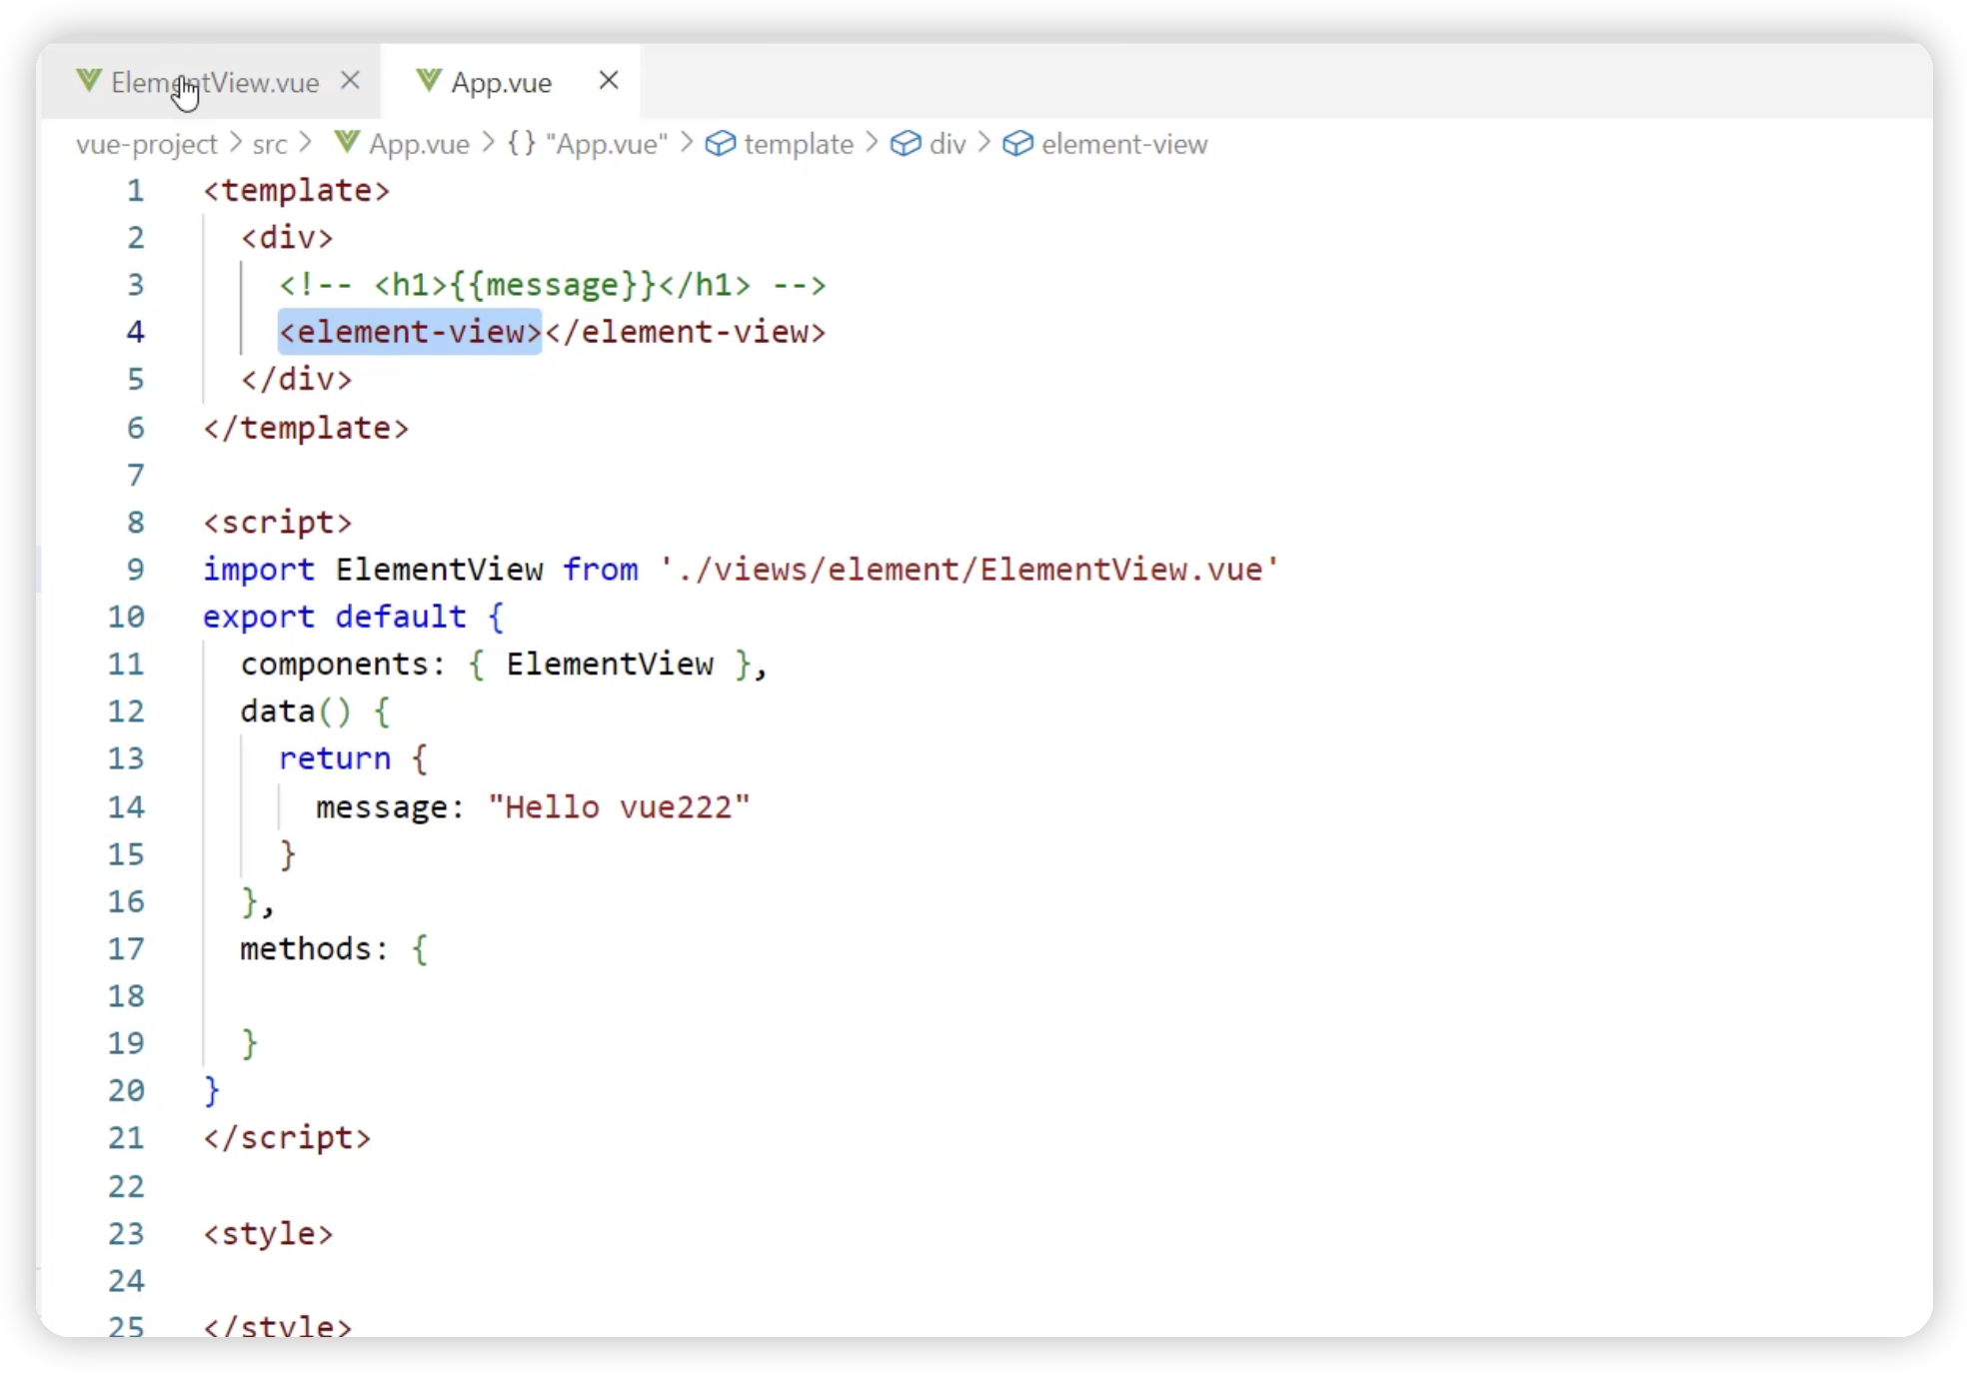Click the "Hello vue222" message string
The image size is (1969, 1373).
point(619,806)
